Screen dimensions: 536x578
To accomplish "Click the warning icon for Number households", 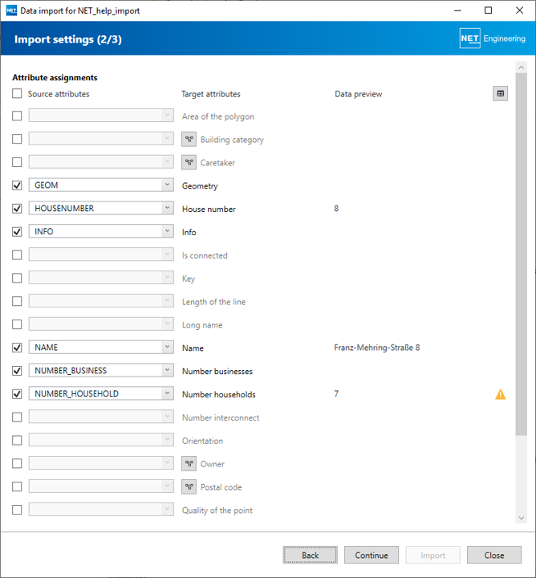I will point(501,394).
